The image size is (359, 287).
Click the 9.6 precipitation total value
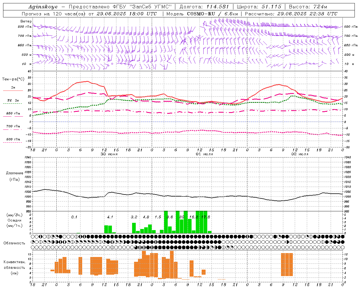coord(170,217)
